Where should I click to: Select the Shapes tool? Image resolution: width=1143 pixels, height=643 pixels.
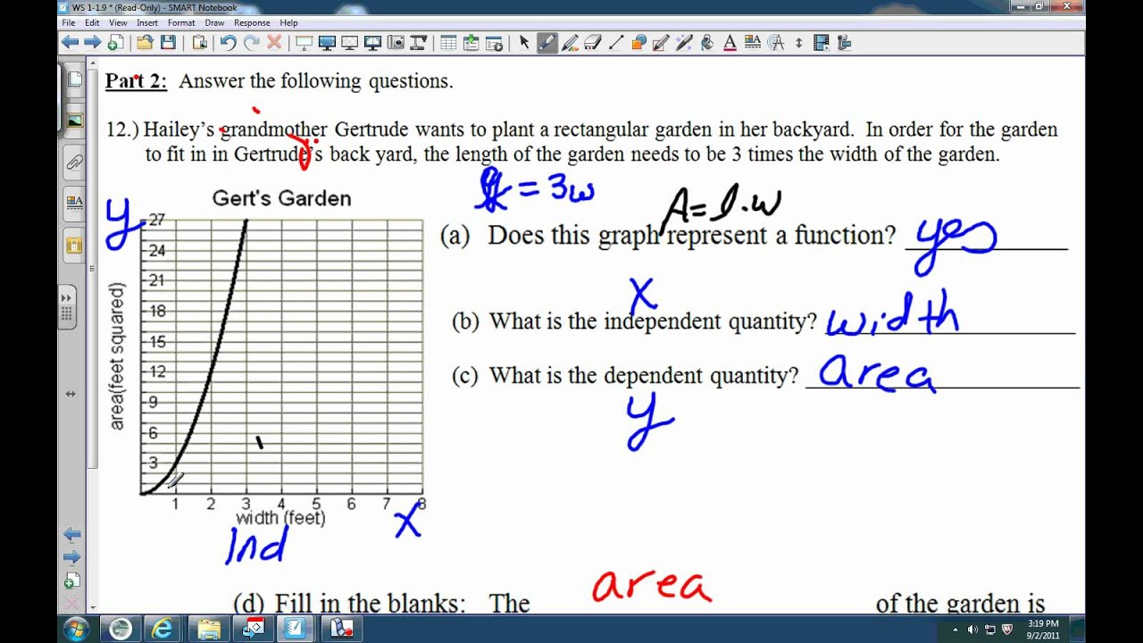point(638,42)
